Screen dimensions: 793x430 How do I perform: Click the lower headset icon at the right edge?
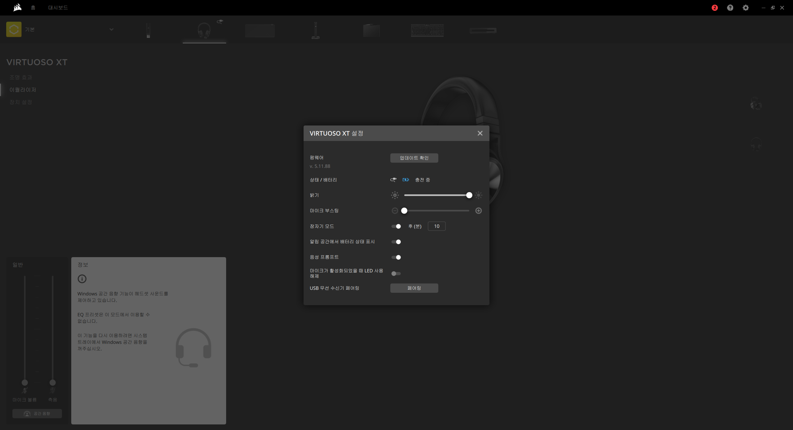pyautogui.click(x=756, y=144)
